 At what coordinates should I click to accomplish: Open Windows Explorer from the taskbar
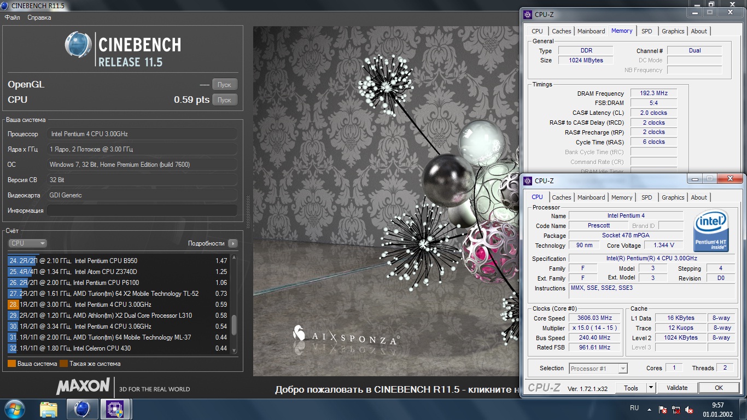49,409
